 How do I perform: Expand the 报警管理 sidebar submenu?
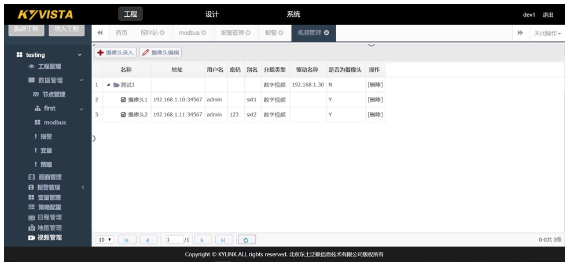click(82, 188)
